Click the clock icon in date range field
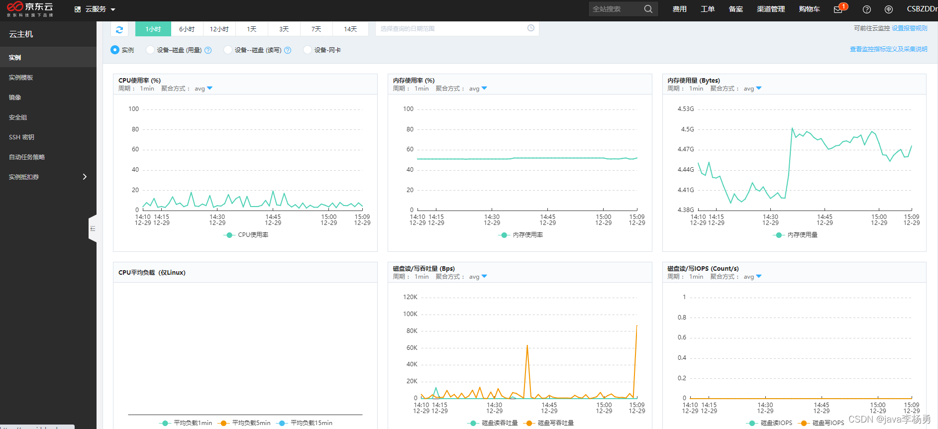This screenshot has width=938, height=429. click(x=531, y=28)
